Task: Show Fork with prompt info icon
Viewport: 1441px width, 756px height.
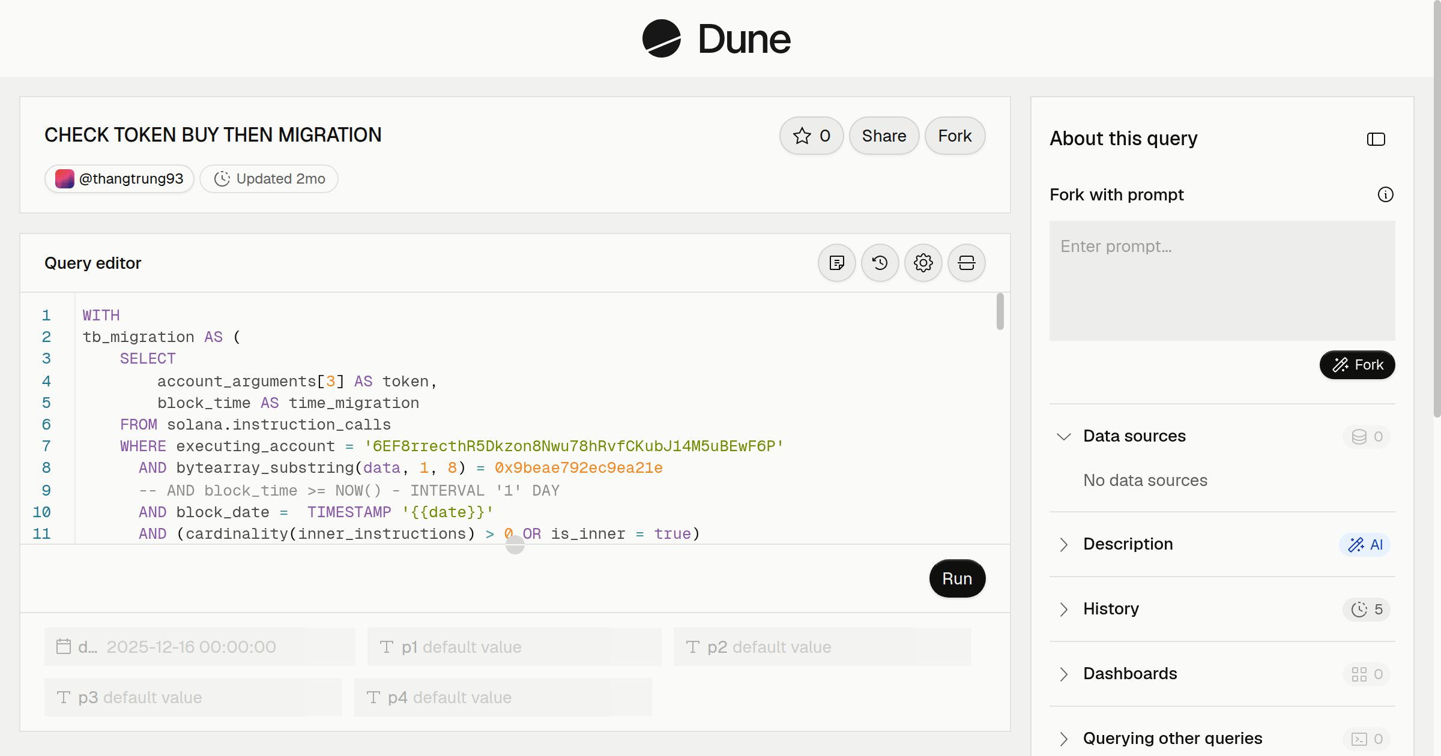Action: [x=1385, y=194]
